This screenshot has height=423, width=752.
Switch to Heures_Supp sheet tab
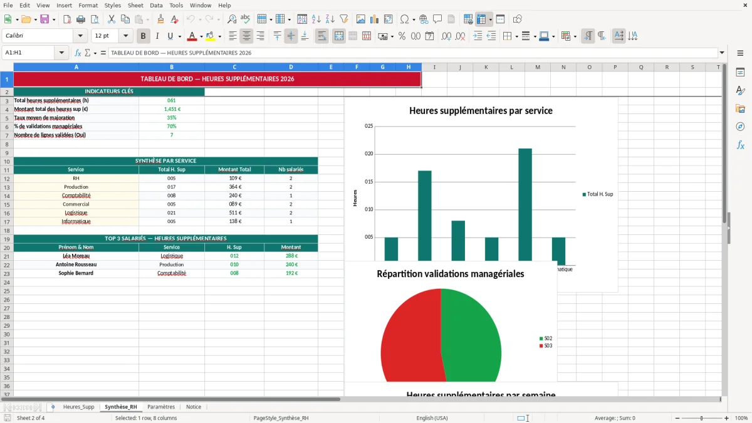tap(78, 407)
